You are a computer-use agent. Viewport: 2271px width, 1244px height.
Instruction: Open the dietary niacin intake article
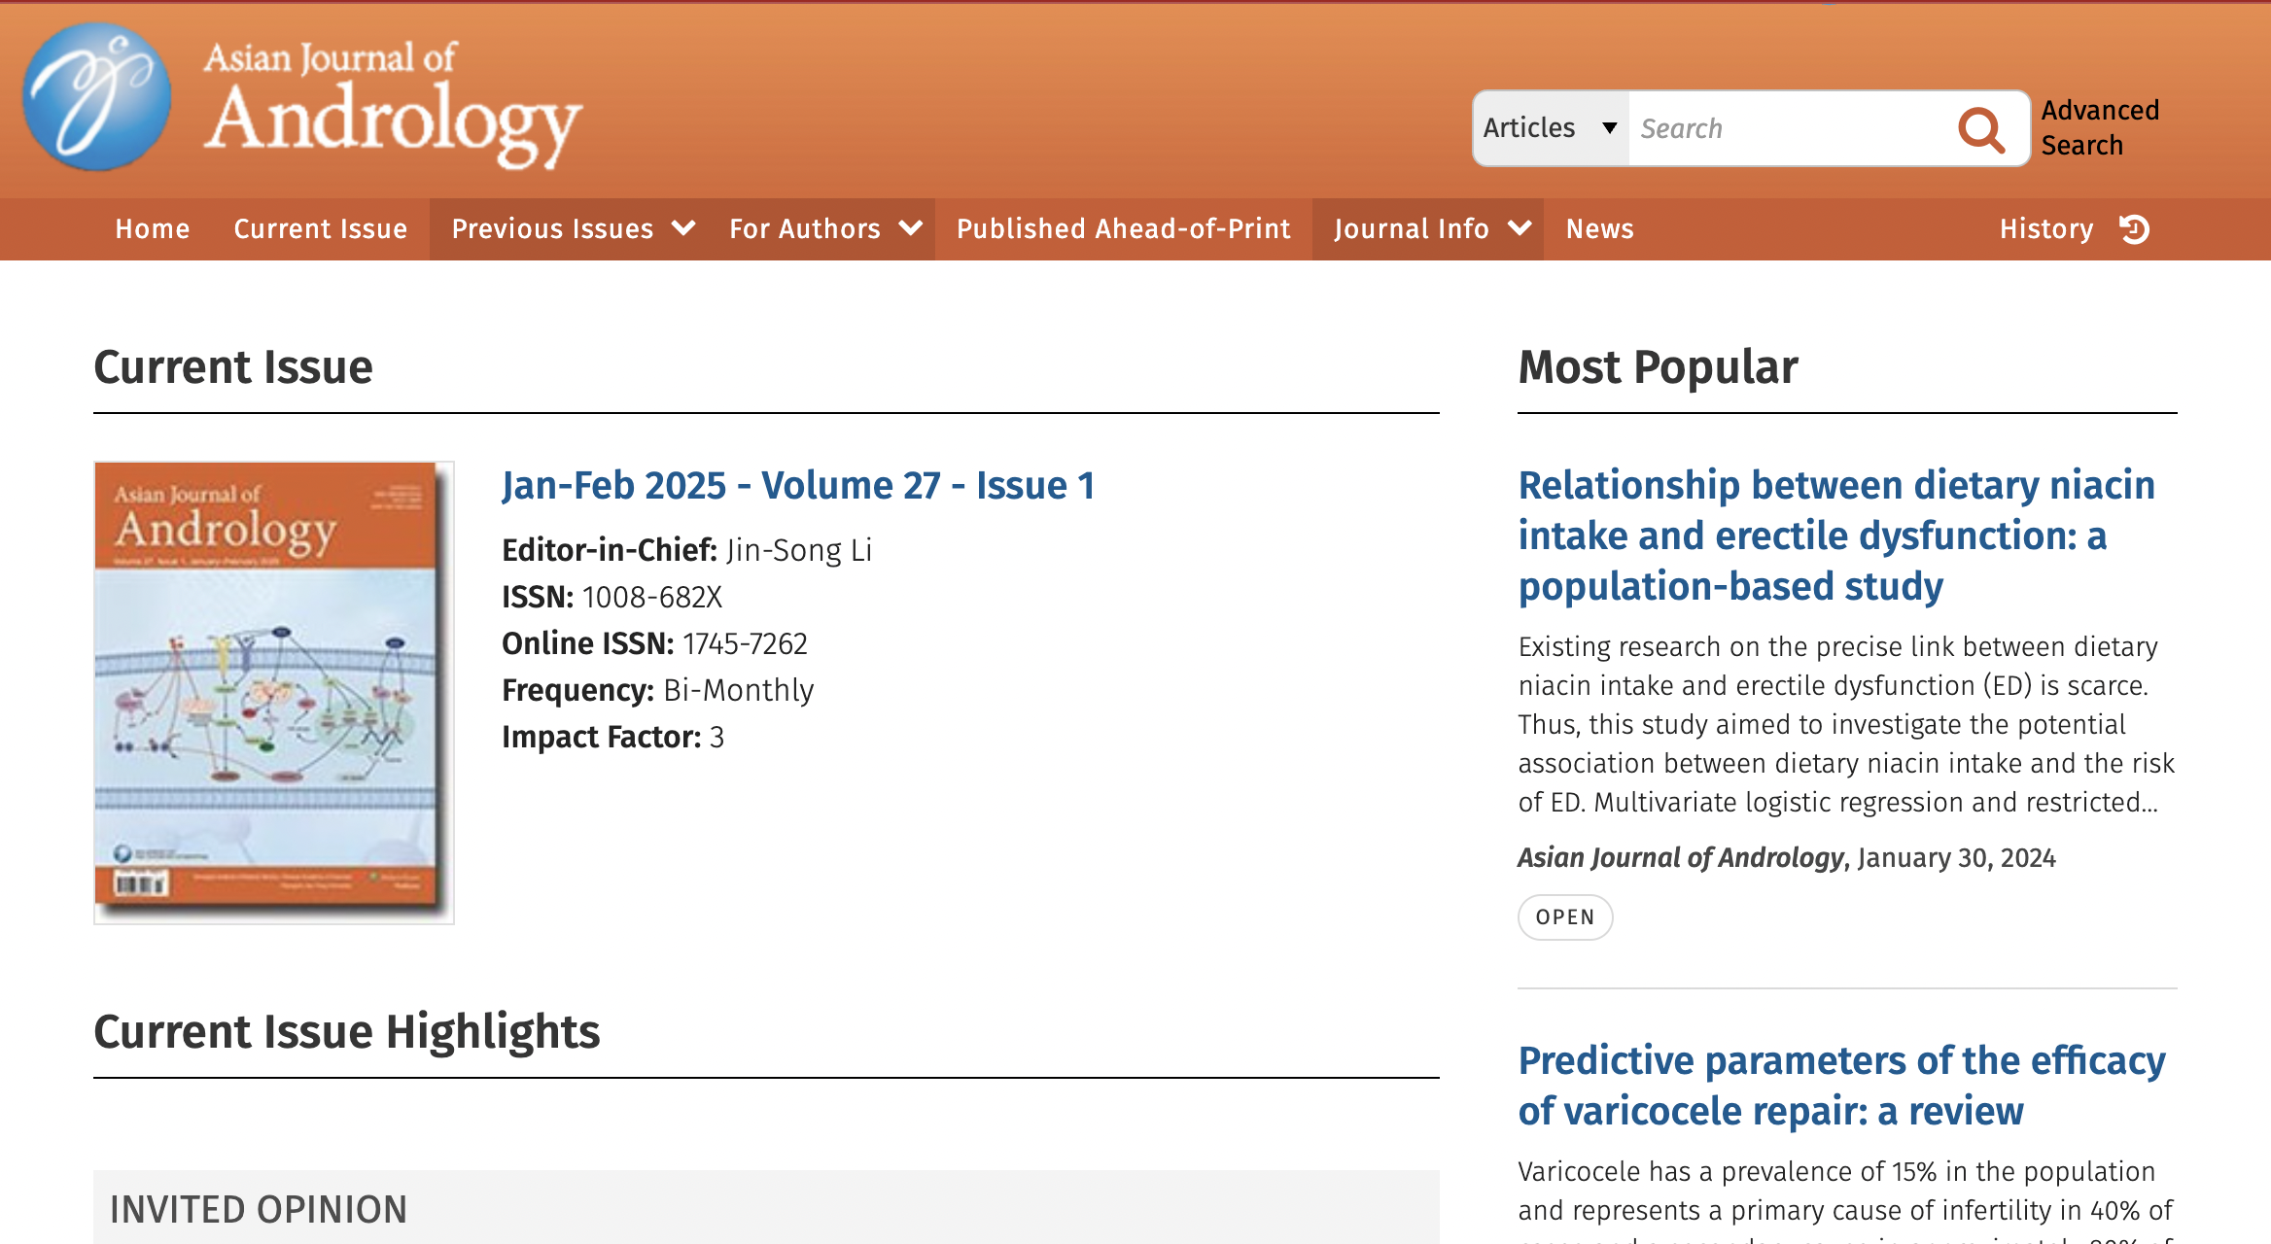point(1836,536)
